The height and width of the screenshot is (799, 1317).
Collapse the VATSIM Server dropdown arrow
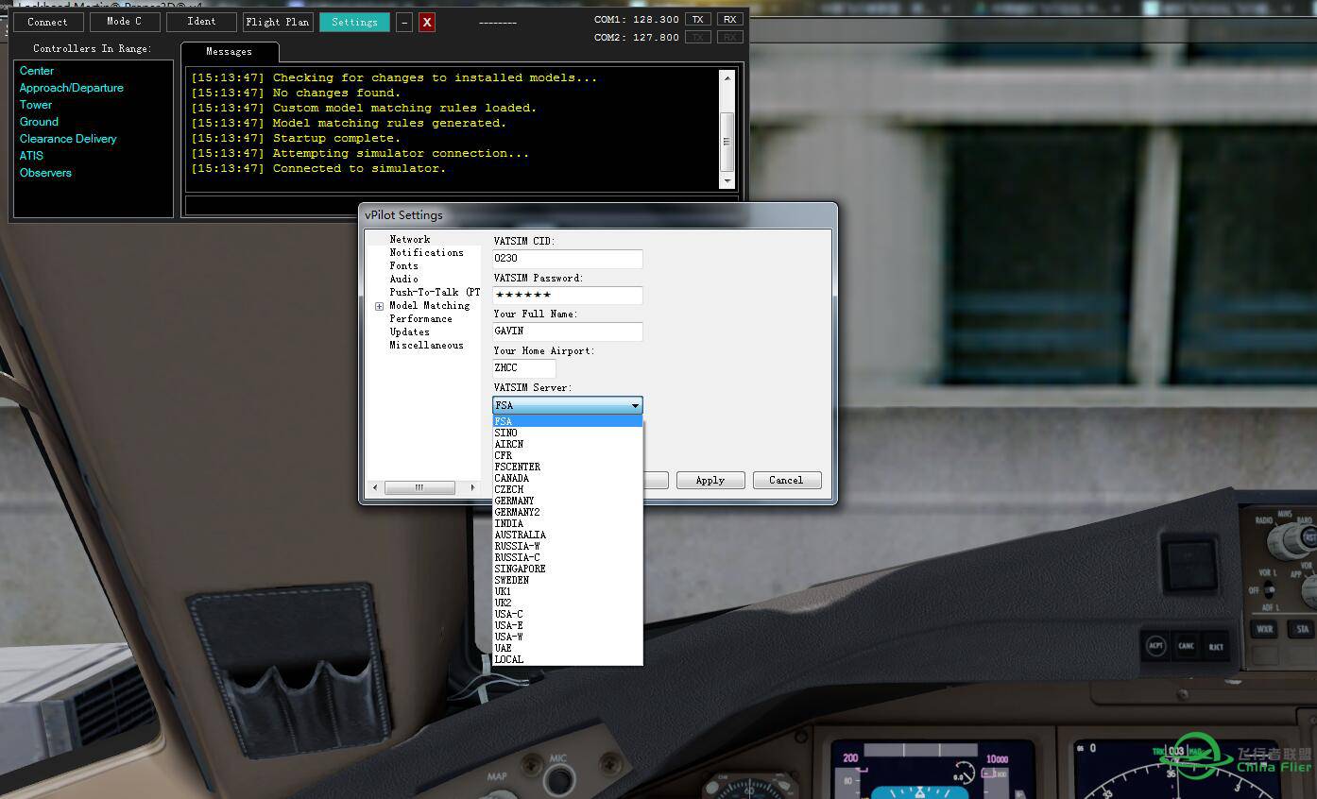(635, 405)
